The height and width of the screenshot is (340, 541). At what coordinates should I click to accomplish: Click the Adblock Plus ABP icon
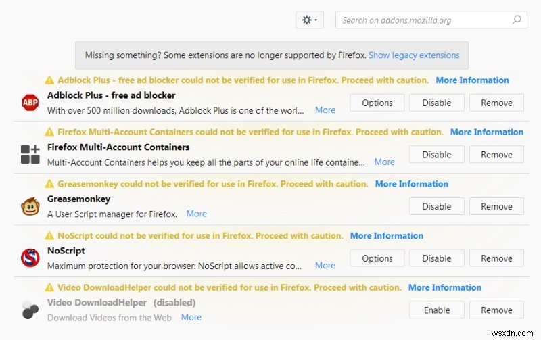[30, 103]
